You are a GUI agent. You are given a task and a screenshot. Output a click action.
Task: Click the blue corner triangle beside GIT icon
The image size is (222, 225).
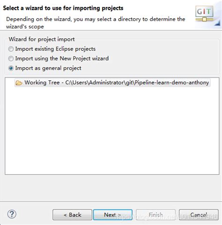point(217,23)
